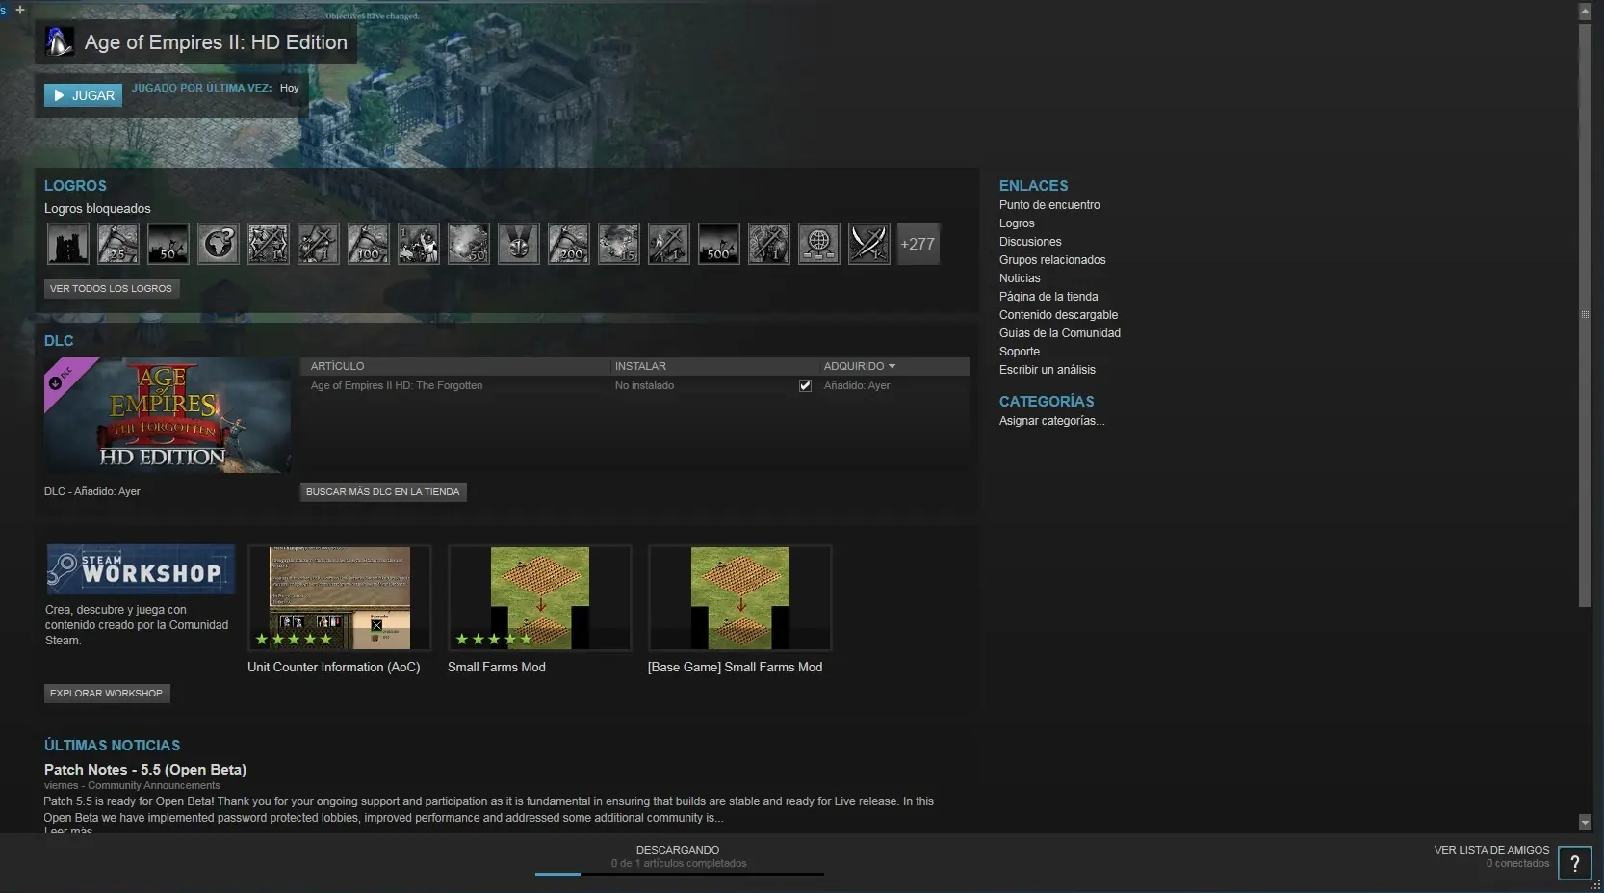Click the [Base Game] Small Farms Mod title
The height and width of the screenshot is (893, 1604).
pos(736,667)
